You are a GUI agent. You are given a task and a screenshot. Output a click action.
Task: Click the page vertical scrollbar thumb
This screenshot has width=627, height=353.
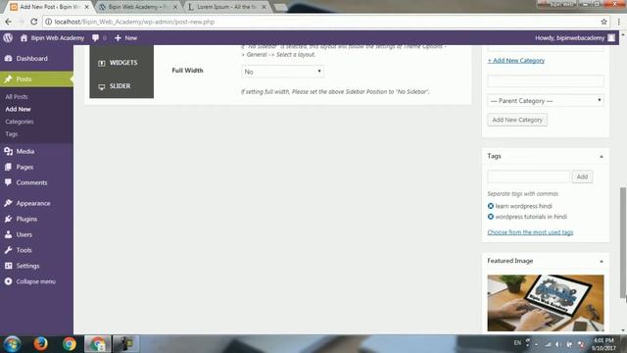pos(623,242)
